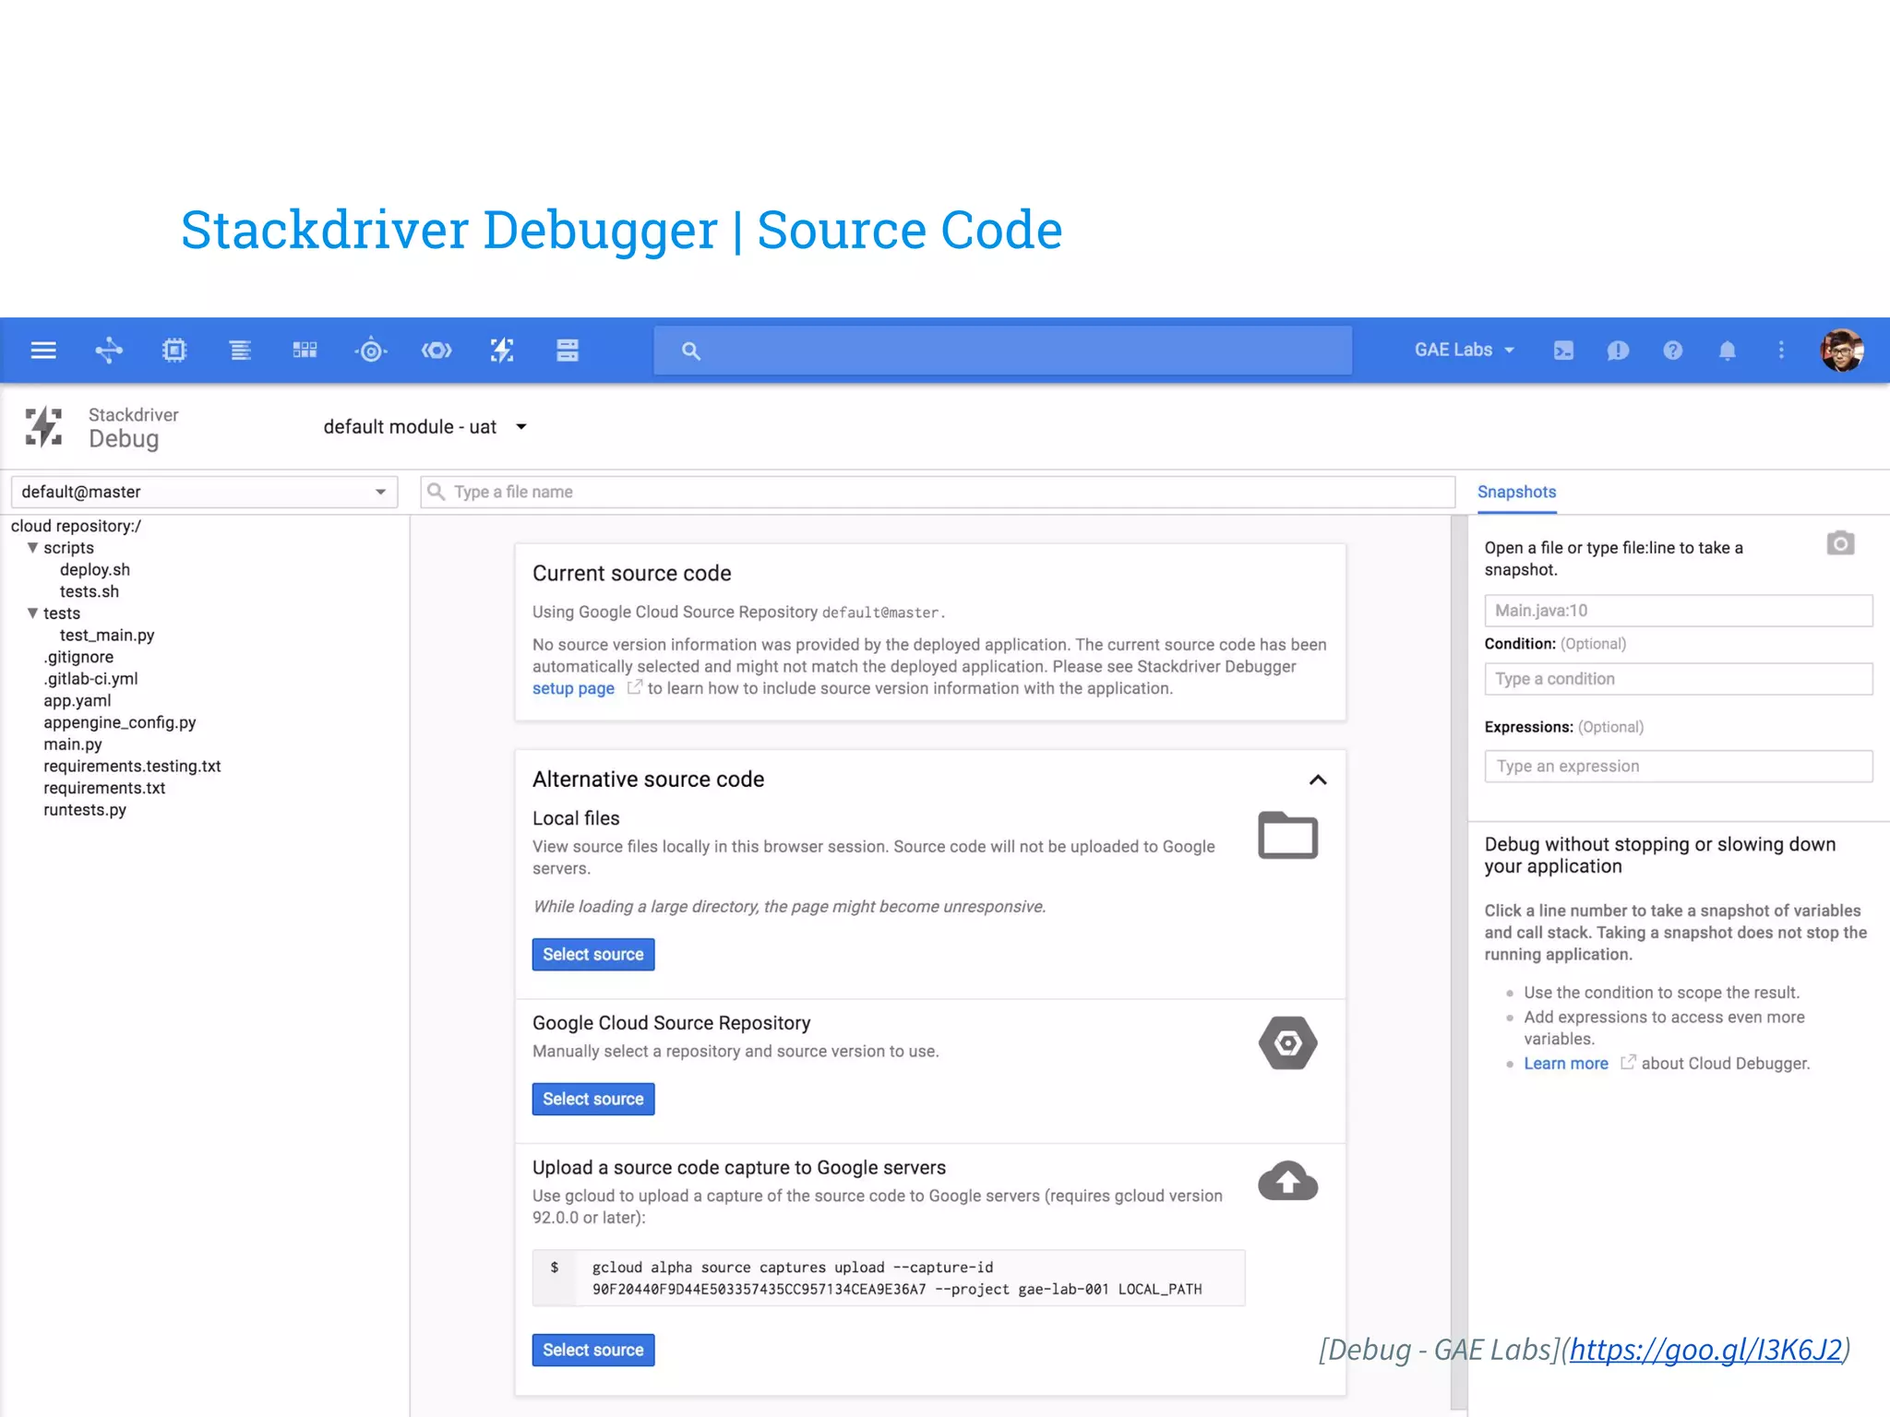Open requirements.testing.txt file
The image size is (1890, 1417).
(x=132, y=767)
